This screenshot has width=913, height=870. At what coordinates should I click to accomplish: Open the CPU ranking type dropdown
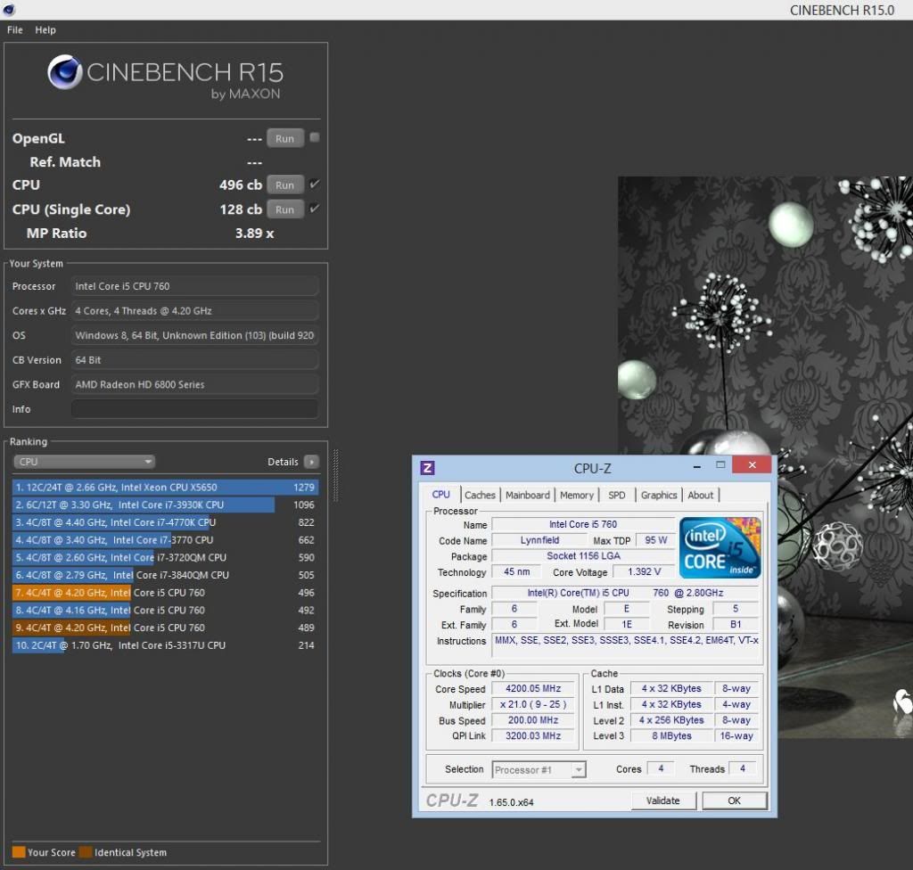[84, 462]
